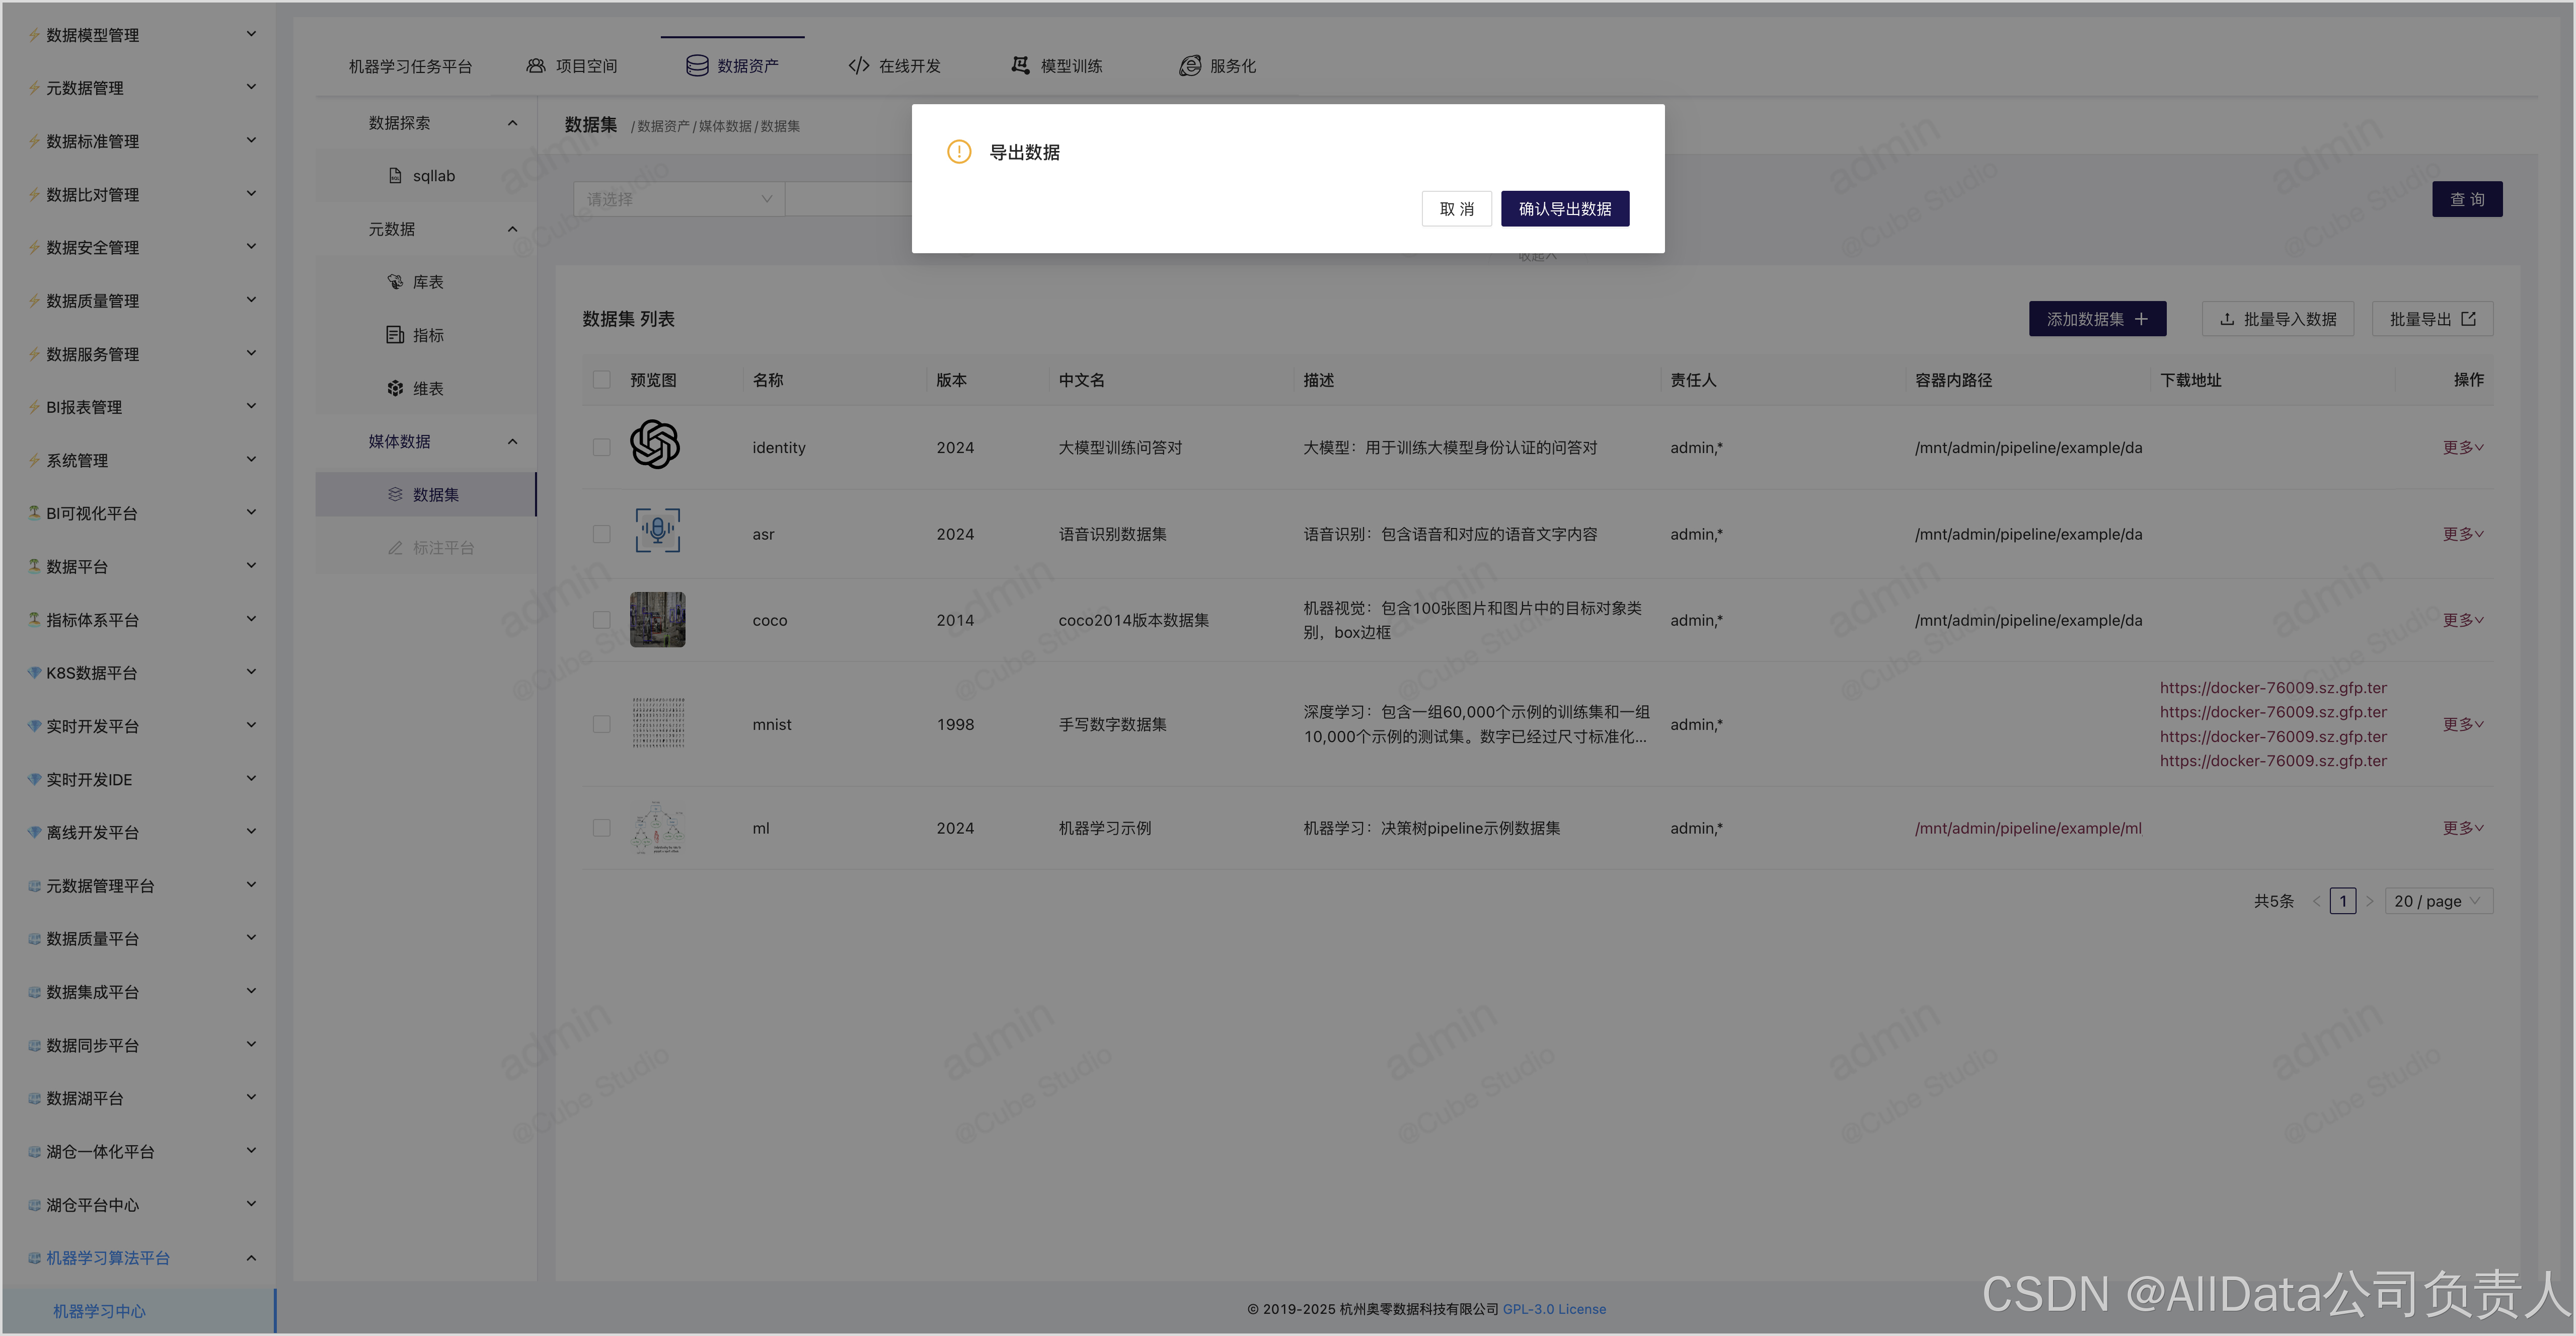Click the 确认导出数据 confirm button
The width and height of the screenshot is (2576, 1336).
1564,208
